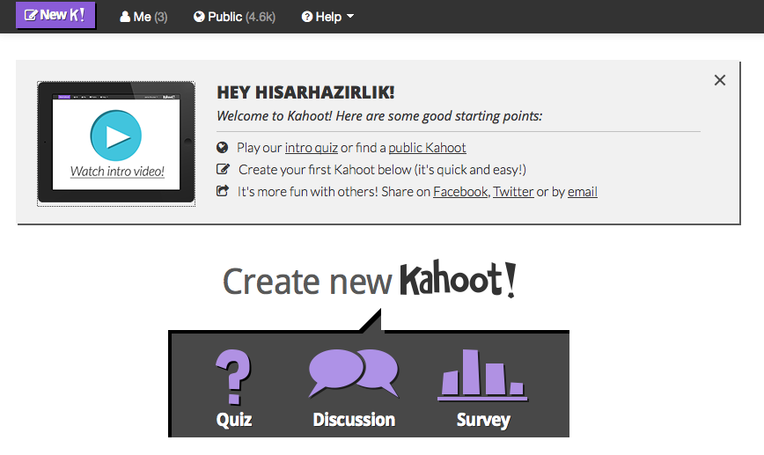Image resolution: width=764 pixels, height=455 pixels.
Task: Choose the Survey bar chart icon
Action: (482, 375)
